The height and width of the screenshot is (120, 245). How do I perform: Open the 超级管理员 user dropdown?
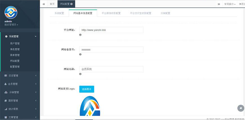click(x=11, y=25)
